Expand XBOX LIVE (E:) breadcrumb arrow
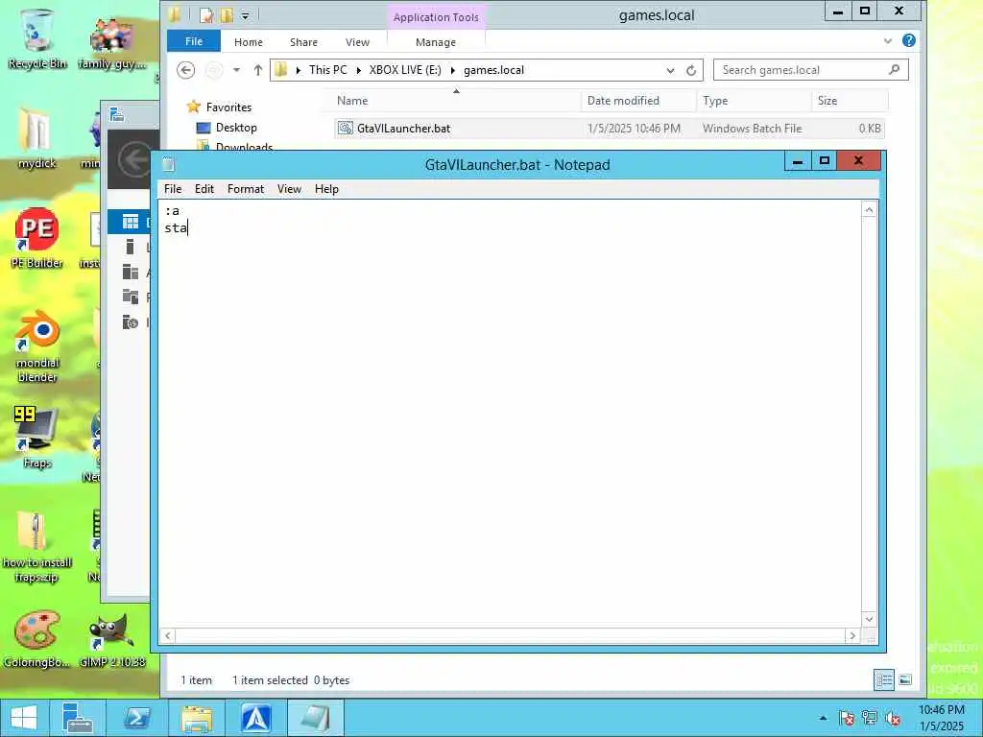Screen dimensions: 983x737 coord(453,70)
